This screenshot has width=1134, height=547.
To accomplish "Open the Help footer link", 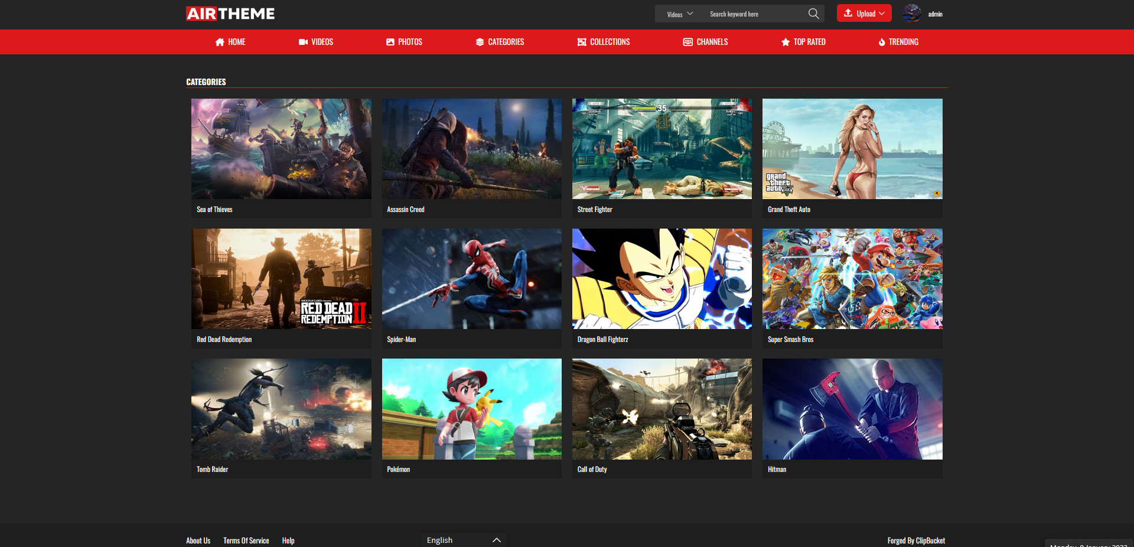I will pyautogui.click(x=288, y=541).
